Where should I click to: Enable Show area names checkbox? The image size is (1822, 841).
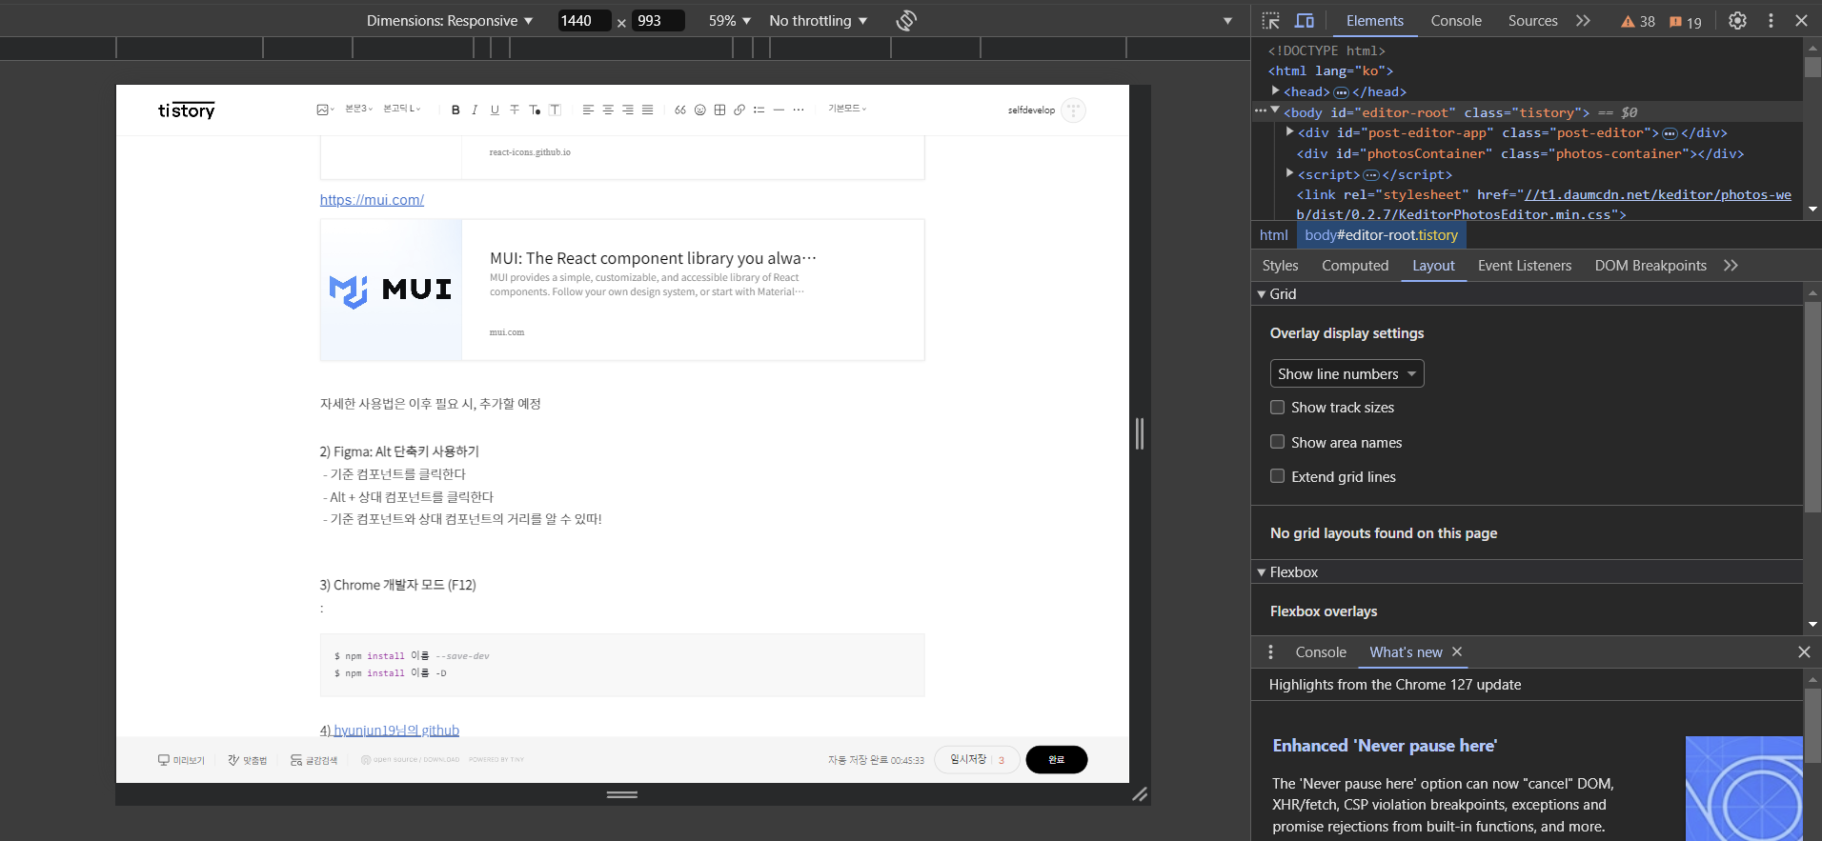[1277, 442]
